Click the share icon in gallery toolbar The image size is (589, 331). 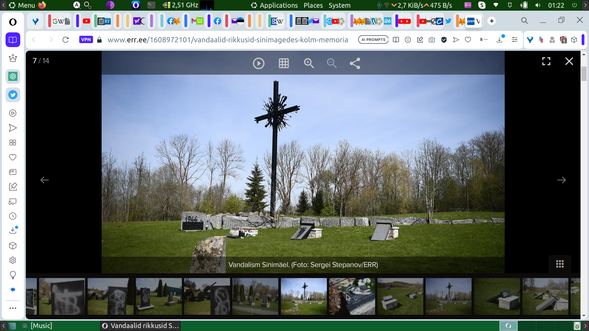(x=355, y=64)
